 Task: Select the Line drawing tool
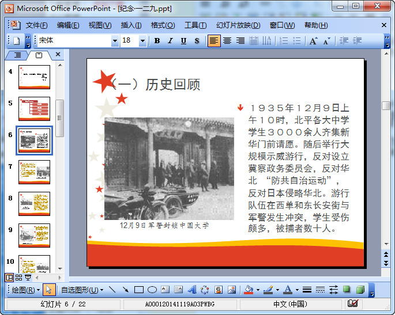(x=112, y=290)
